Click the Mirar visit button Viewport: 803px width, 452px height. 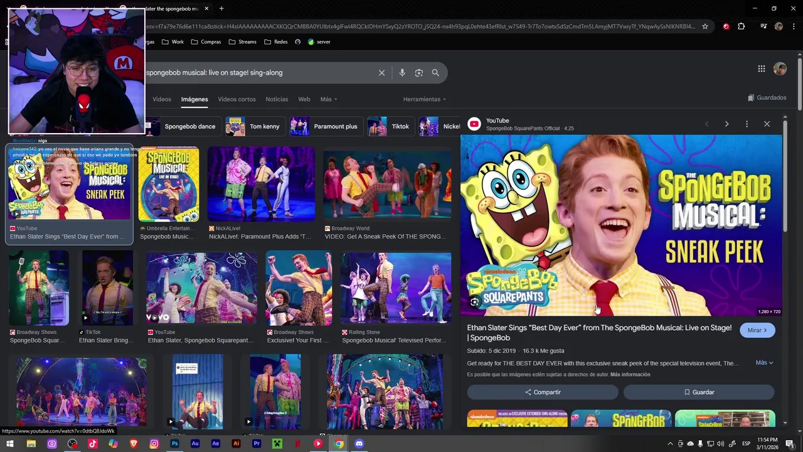(757, 330)
